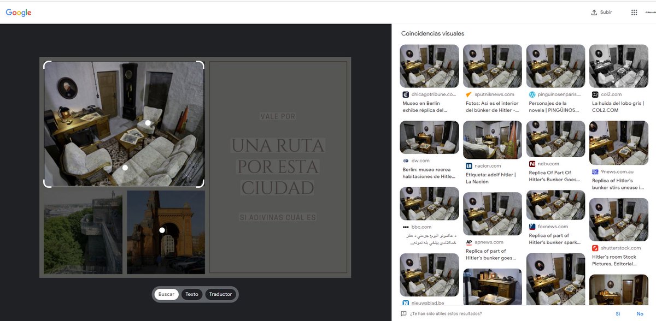The width and height of the screenshot is (656, 321).
Task: Click the chicagotribune.com favicon
Action: coord(406,94)
